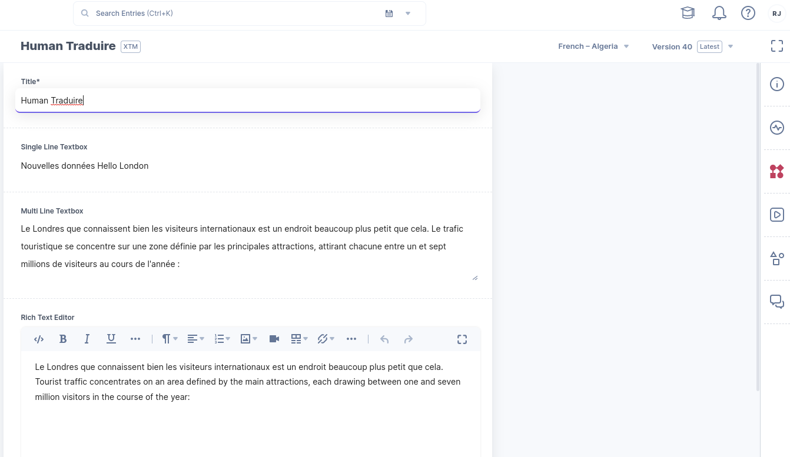Open the paragraph format dropdown

click(x=170, y=339)
